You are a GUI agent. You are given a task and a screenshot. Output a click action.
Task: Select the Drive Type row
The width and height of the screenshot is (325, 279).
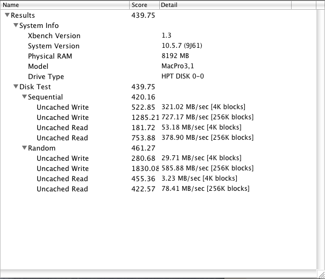point(158,76)
